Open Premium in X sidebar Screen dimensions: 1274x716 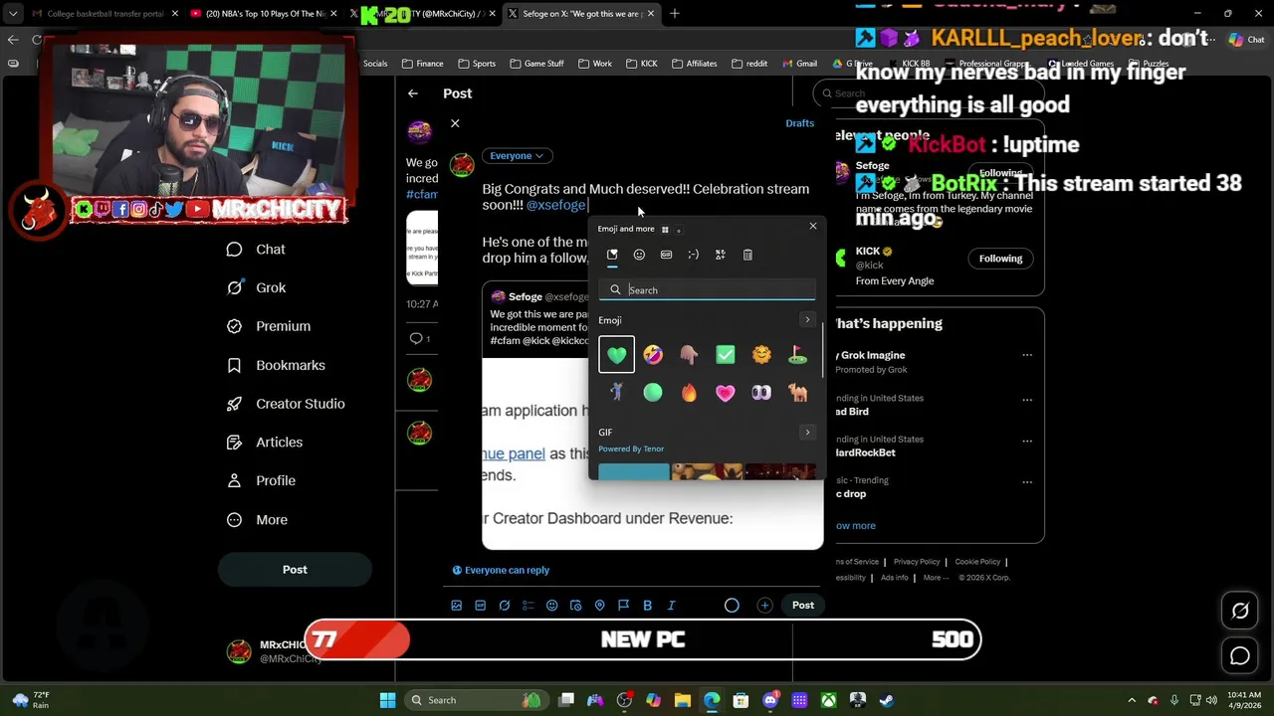269,326
